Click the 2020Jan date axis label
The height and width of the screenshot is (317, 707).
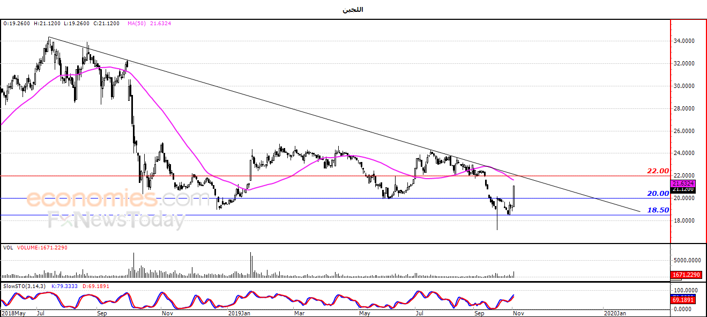pyautogui.click(x=615, y=313)
